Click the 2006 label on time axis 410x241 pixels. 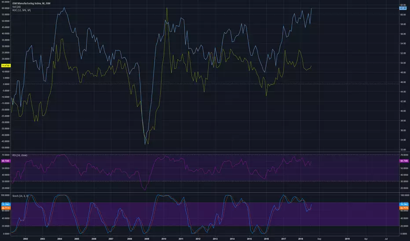[94, 239]
